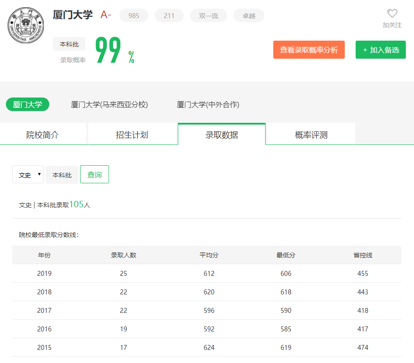
Task: Click minimum score 585 in 2016 row
Action: tap(286, 329)
